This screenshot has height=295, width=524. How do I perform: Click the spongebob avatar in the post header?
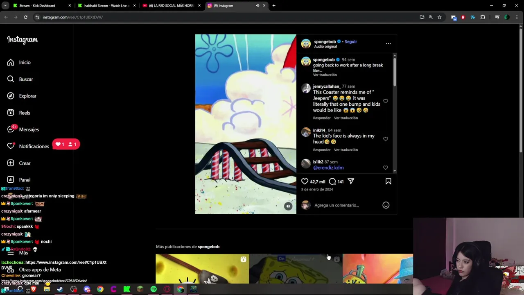click(x=306, y=43)
